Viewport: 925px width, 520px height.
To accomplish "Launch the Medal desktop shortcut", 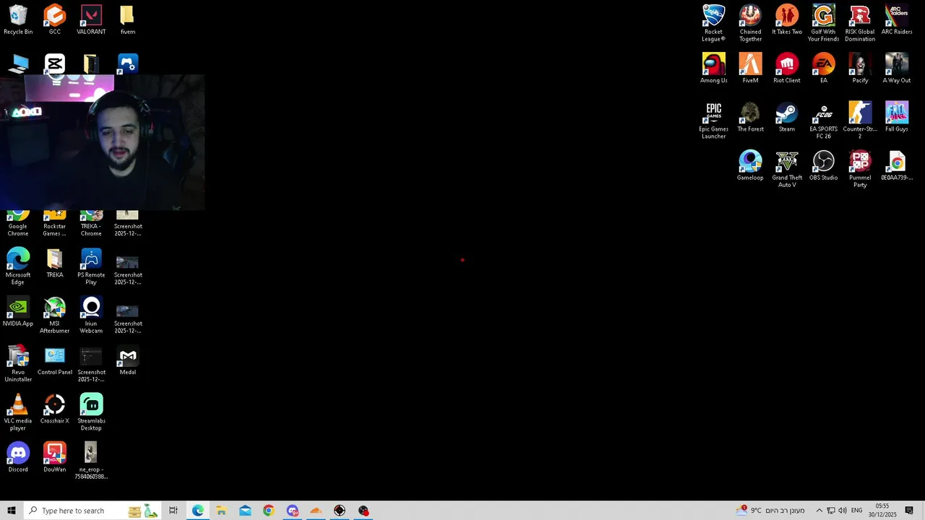I will 128,360.
